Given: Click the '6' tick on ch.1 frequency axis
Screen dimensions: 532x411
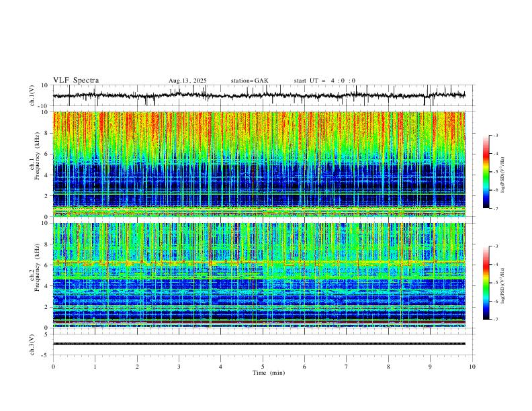Looking at the screenshot, I should [x=46, y=154].
